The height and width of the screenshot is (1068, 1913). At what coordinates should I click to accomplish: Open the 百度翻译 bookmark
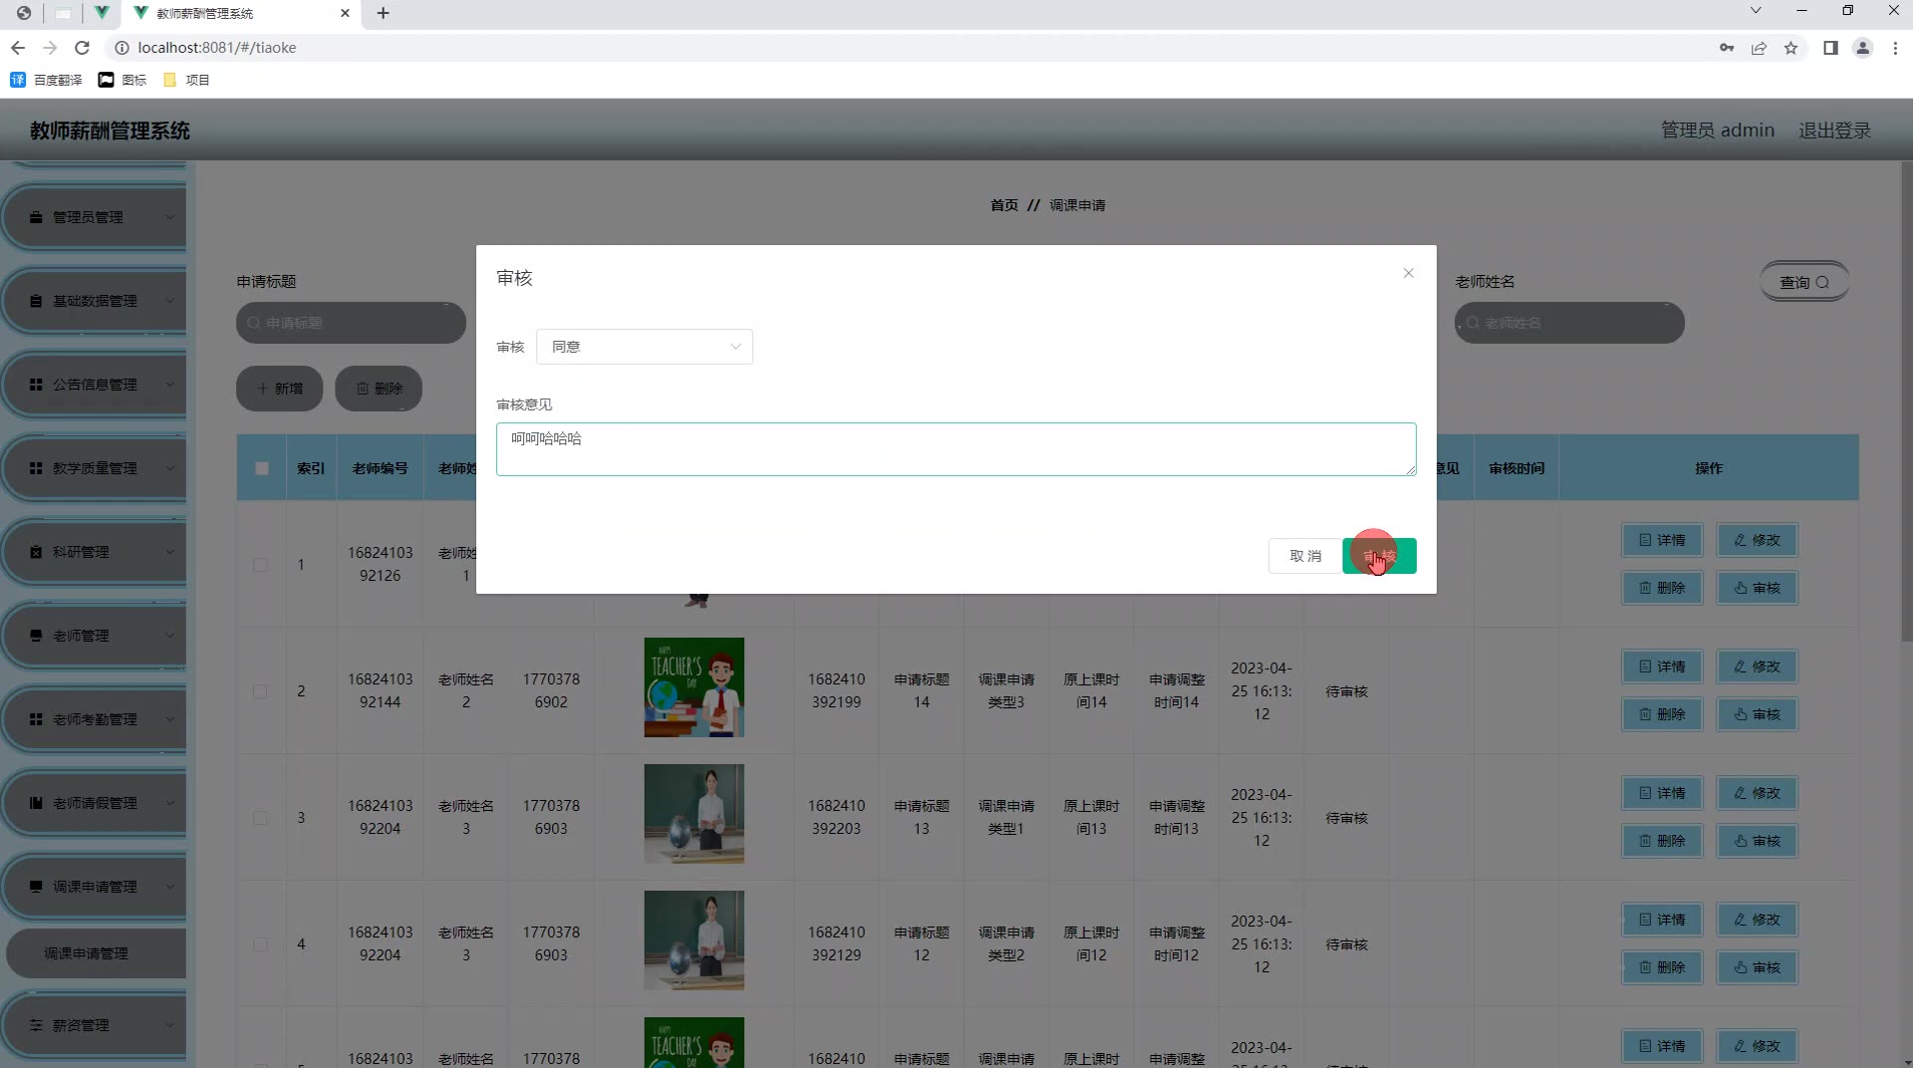46,80
